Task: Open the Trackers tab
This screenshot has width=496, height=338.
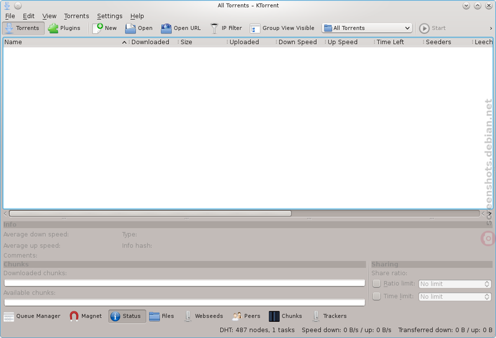Action: coord(330,316)
